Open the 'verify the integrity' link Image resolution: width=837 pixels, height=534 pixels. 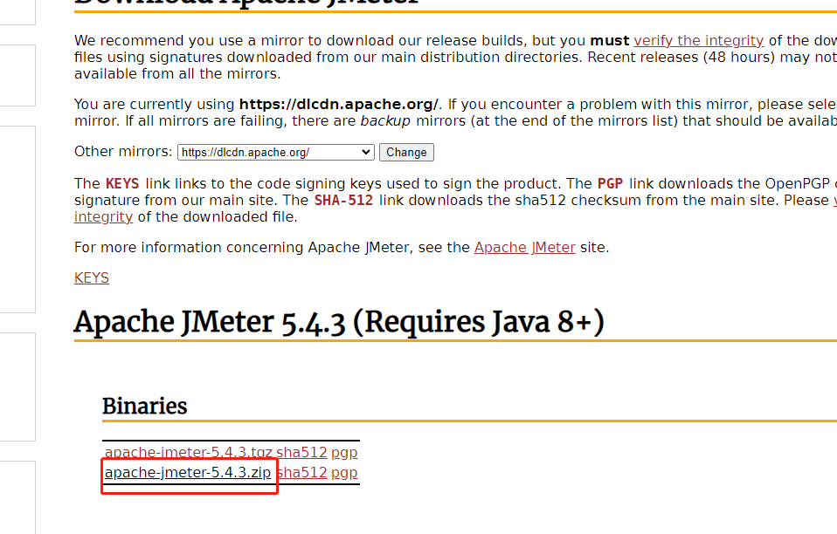coord(698,40)
